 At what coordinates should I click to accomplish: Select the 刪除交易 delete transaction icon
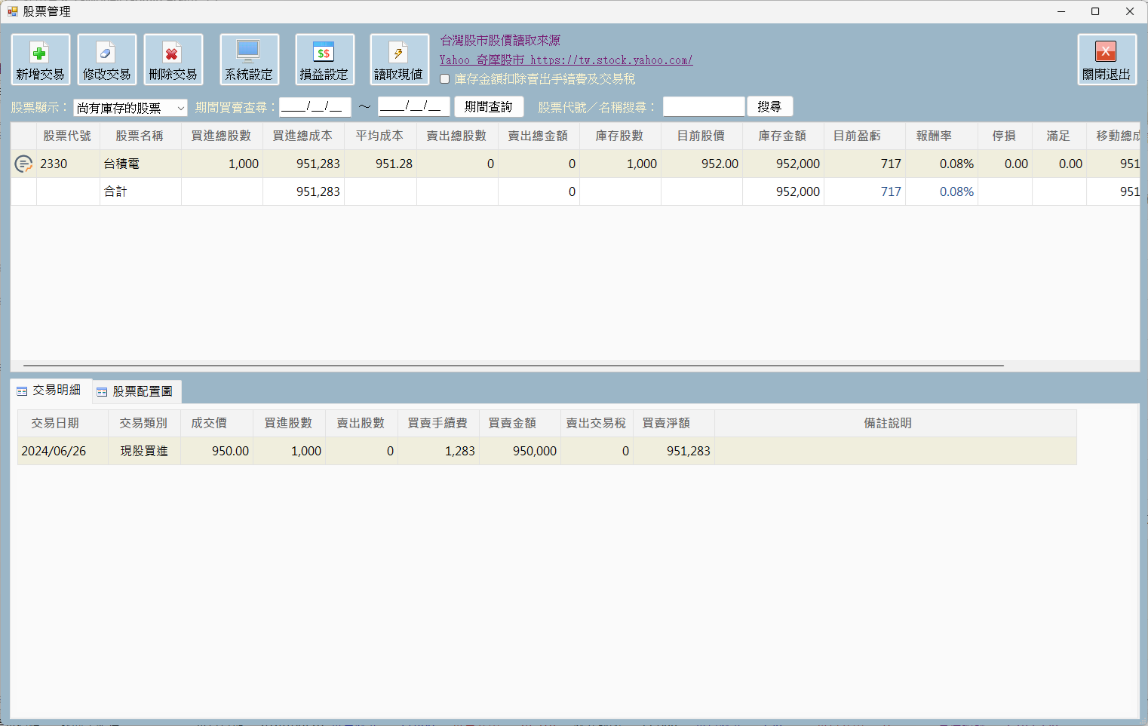[173, 60]
